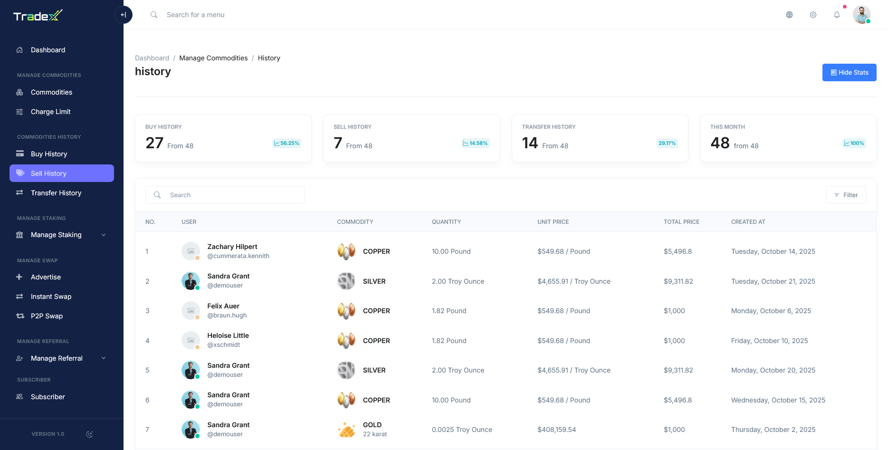This screenshot has height=450, width=888.
Task: Click the gold commodity icon
Action: [x=346, y=430]
